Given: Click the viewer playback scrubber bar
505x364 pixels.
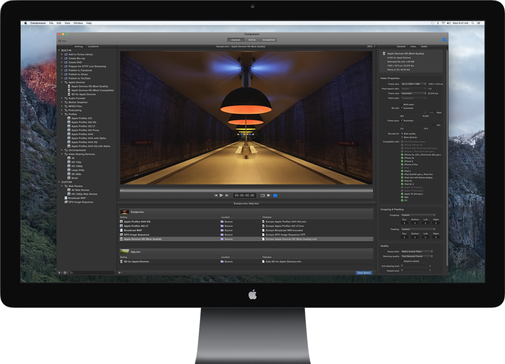Looking at the screenshot, I should [247, 191].
